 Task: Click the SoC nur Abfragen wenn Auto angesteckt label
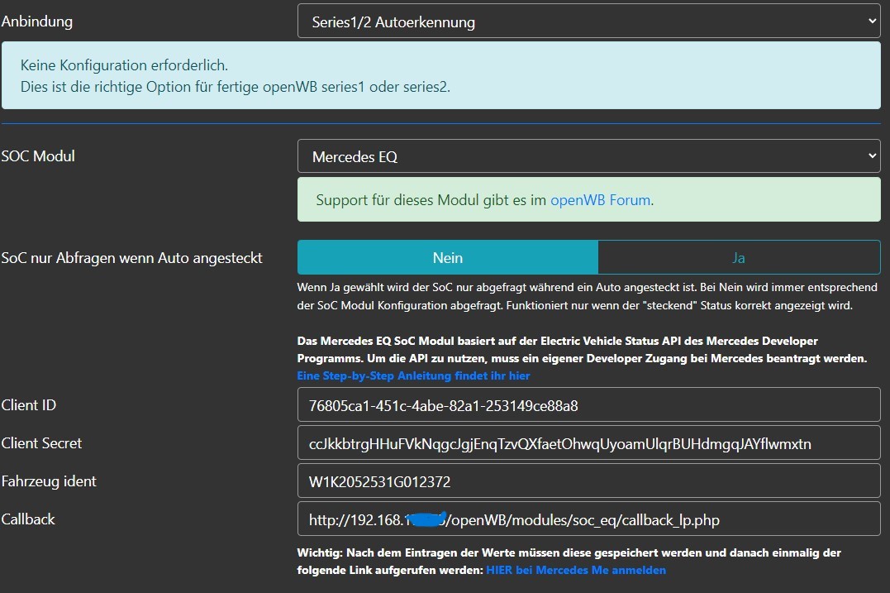[x=132, y=258]
